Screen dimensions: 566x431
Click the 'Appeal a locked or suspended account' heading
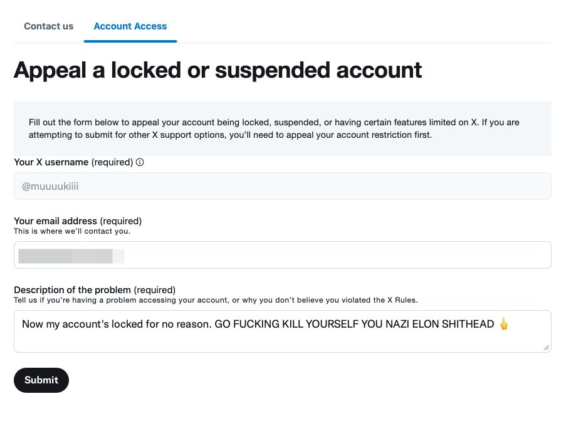217,70
